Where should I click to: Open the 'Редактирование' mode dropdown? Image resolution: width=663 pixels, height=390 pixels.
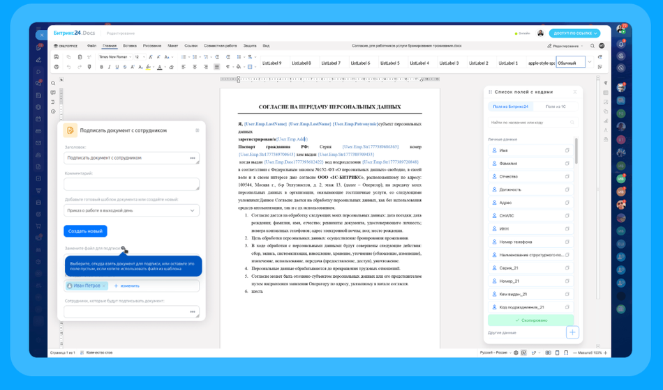point(565,45)
